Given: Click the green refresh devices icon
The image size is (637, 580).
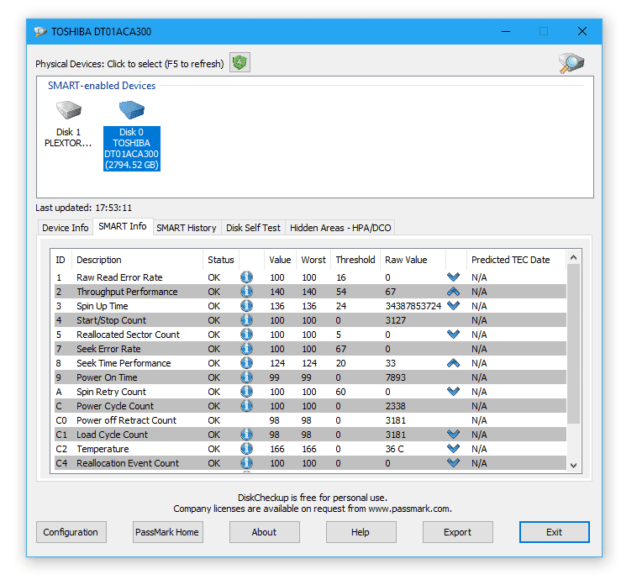Looking at the screenshot, I should [240, 62].
